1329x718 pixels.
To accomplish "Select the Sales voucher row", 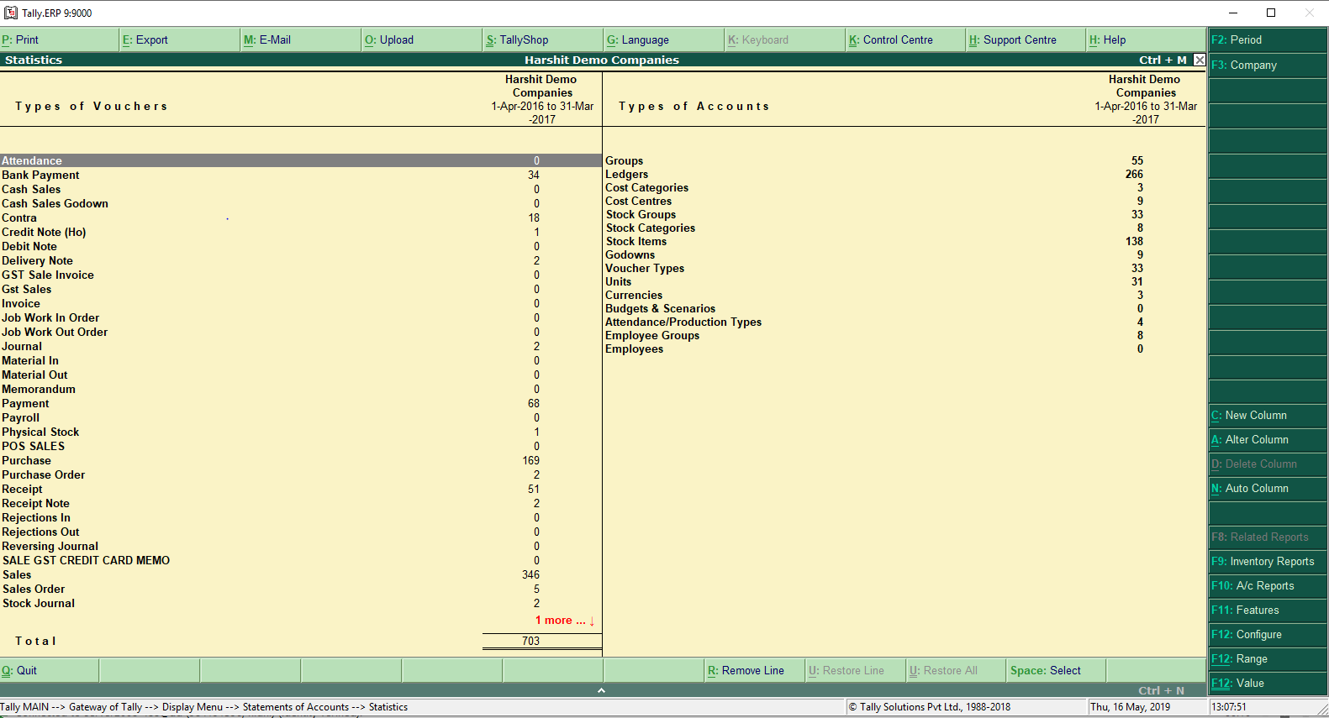I will (x=300, y=574).
